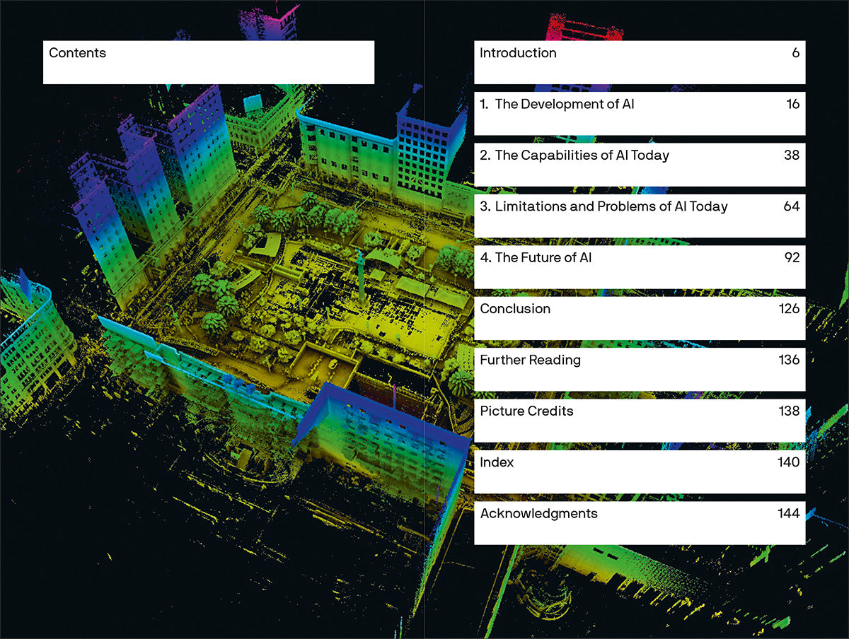Screen dimensions: 849x639
Task: Click page number 126 beside Conclusion
Action: coord(789,309)
